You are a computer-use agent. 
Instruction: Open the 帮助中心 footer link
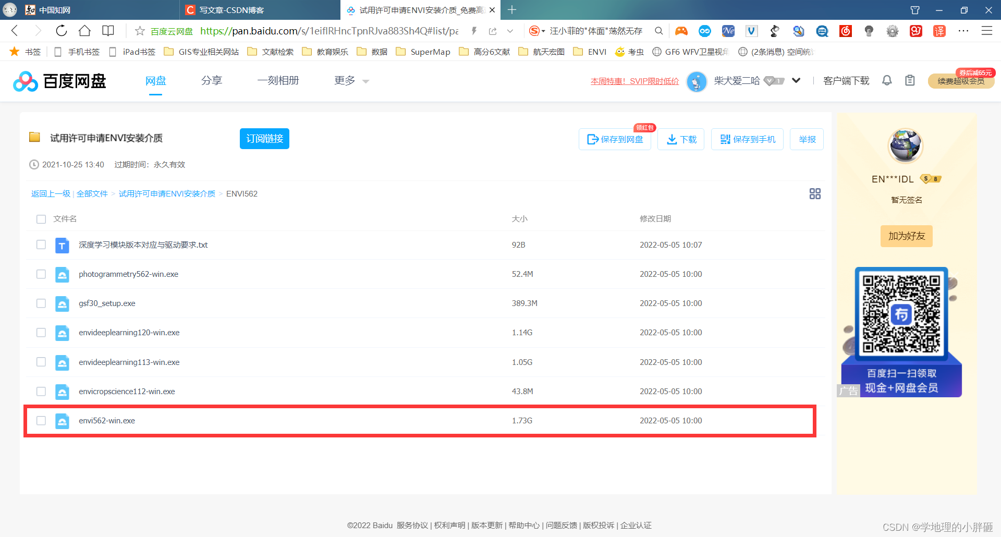click(524, 526)
